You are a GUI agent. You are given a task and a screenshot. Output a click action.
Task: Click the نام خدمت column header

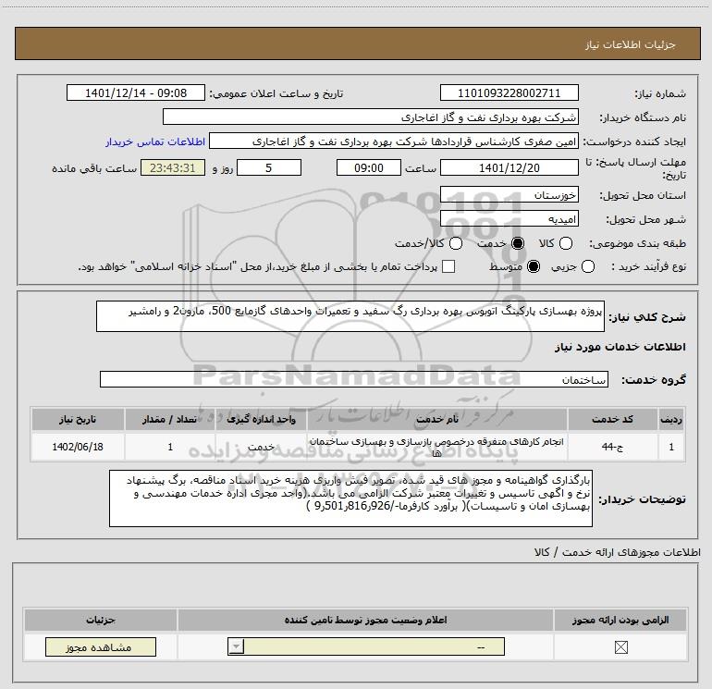click(436, 419)
